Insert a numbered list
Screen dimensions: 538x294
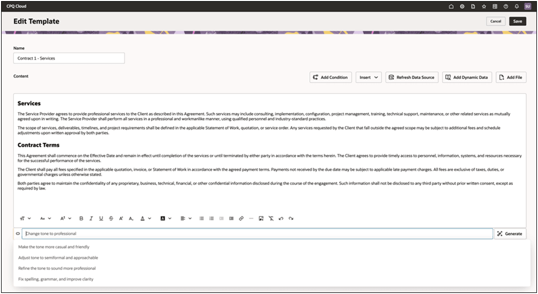coord(211,218)
